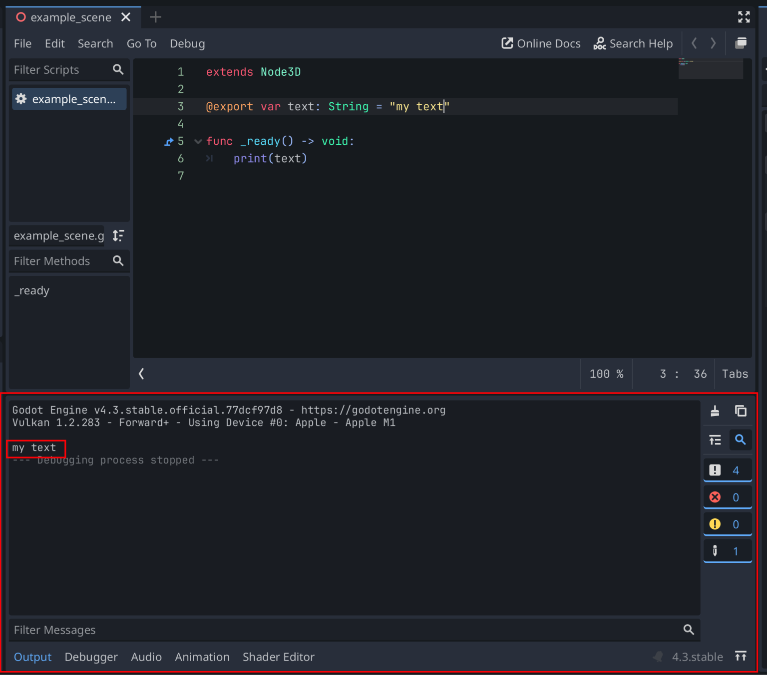Click the sort icon beside example_scene.g
This screenshot has width=767, height=675.
tap(118, 235)
